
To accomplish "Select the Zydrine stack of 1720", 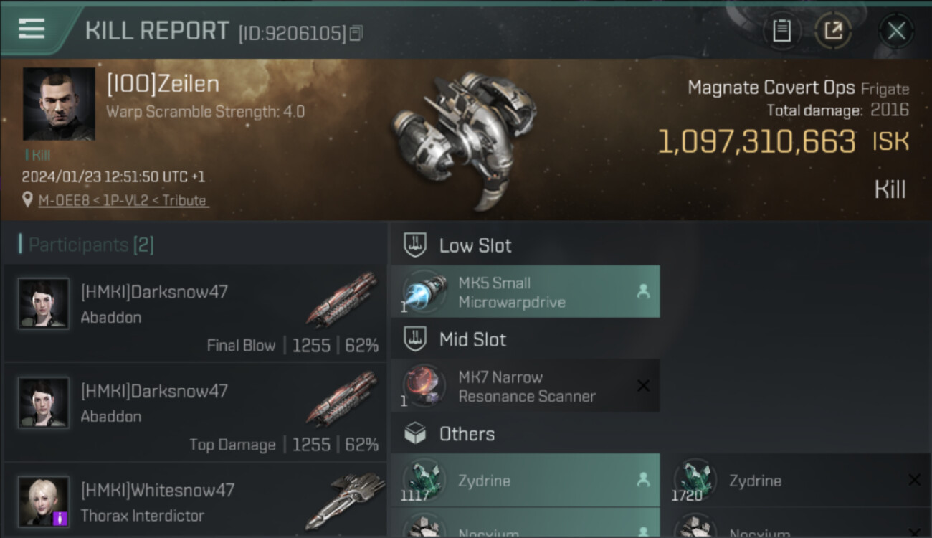I will [x=797, y=481].
